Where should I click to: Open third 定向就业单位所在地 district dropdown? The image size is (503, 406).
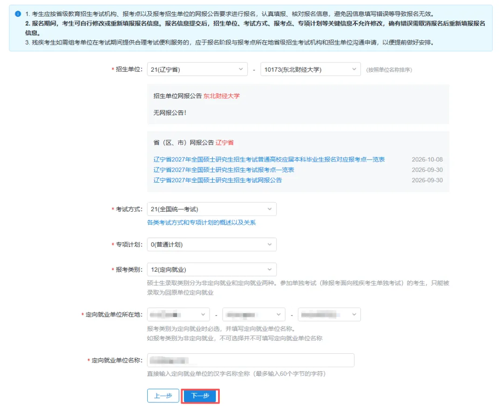click(329, 315)
